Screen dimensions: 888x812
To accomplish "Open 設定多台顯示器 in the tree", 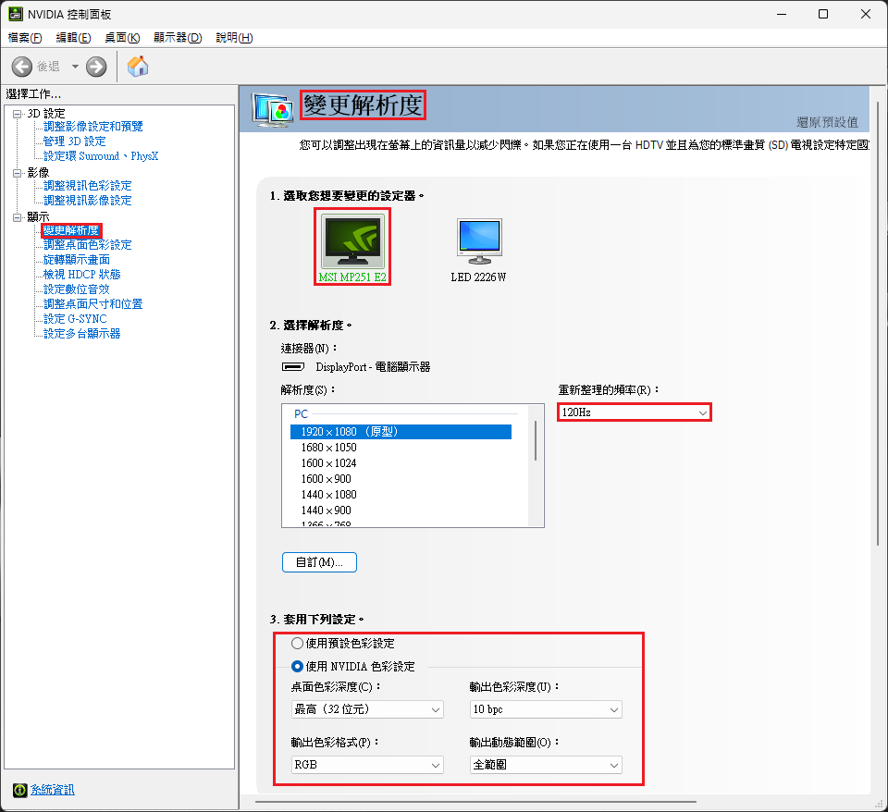I will point(81,334).
